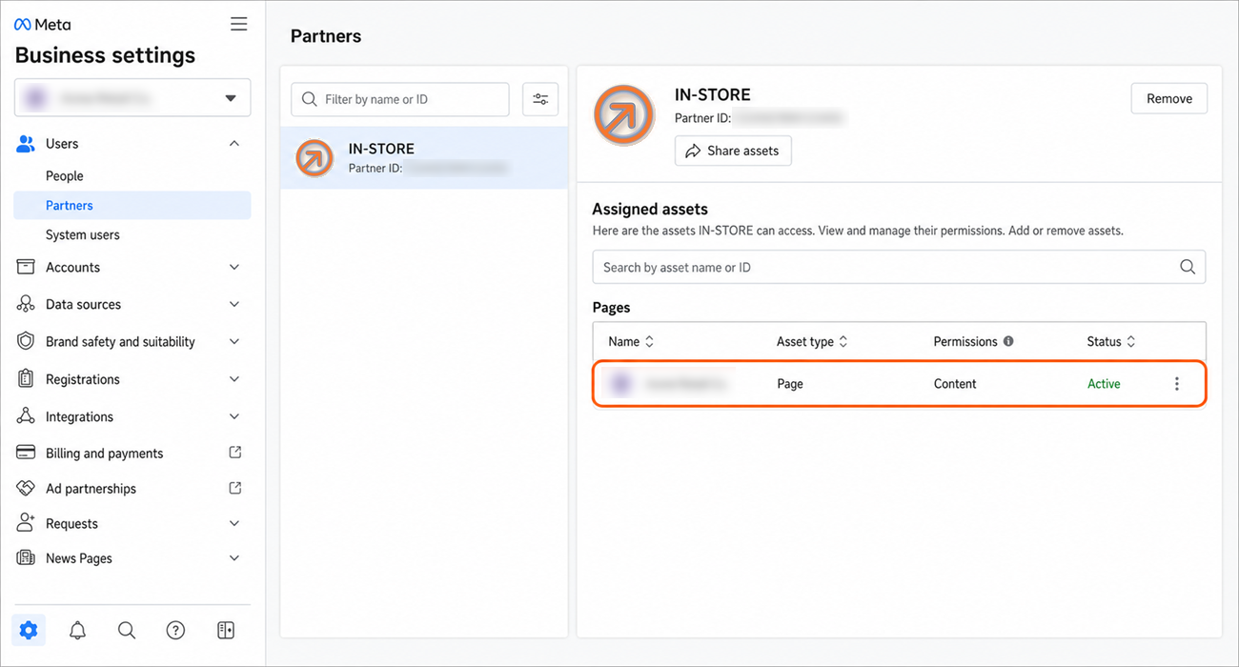
Task: Open the help question mark icon
Action: 175,630
